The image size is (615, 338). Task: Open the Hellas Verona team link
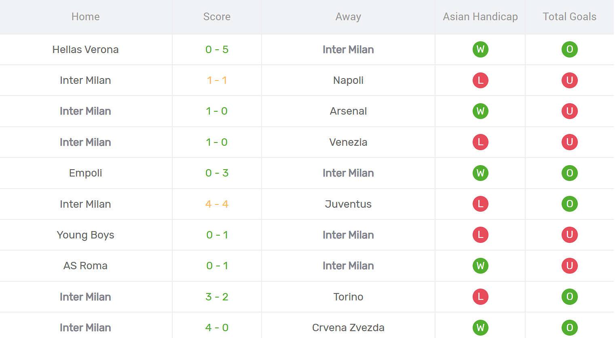click(85, 49)
